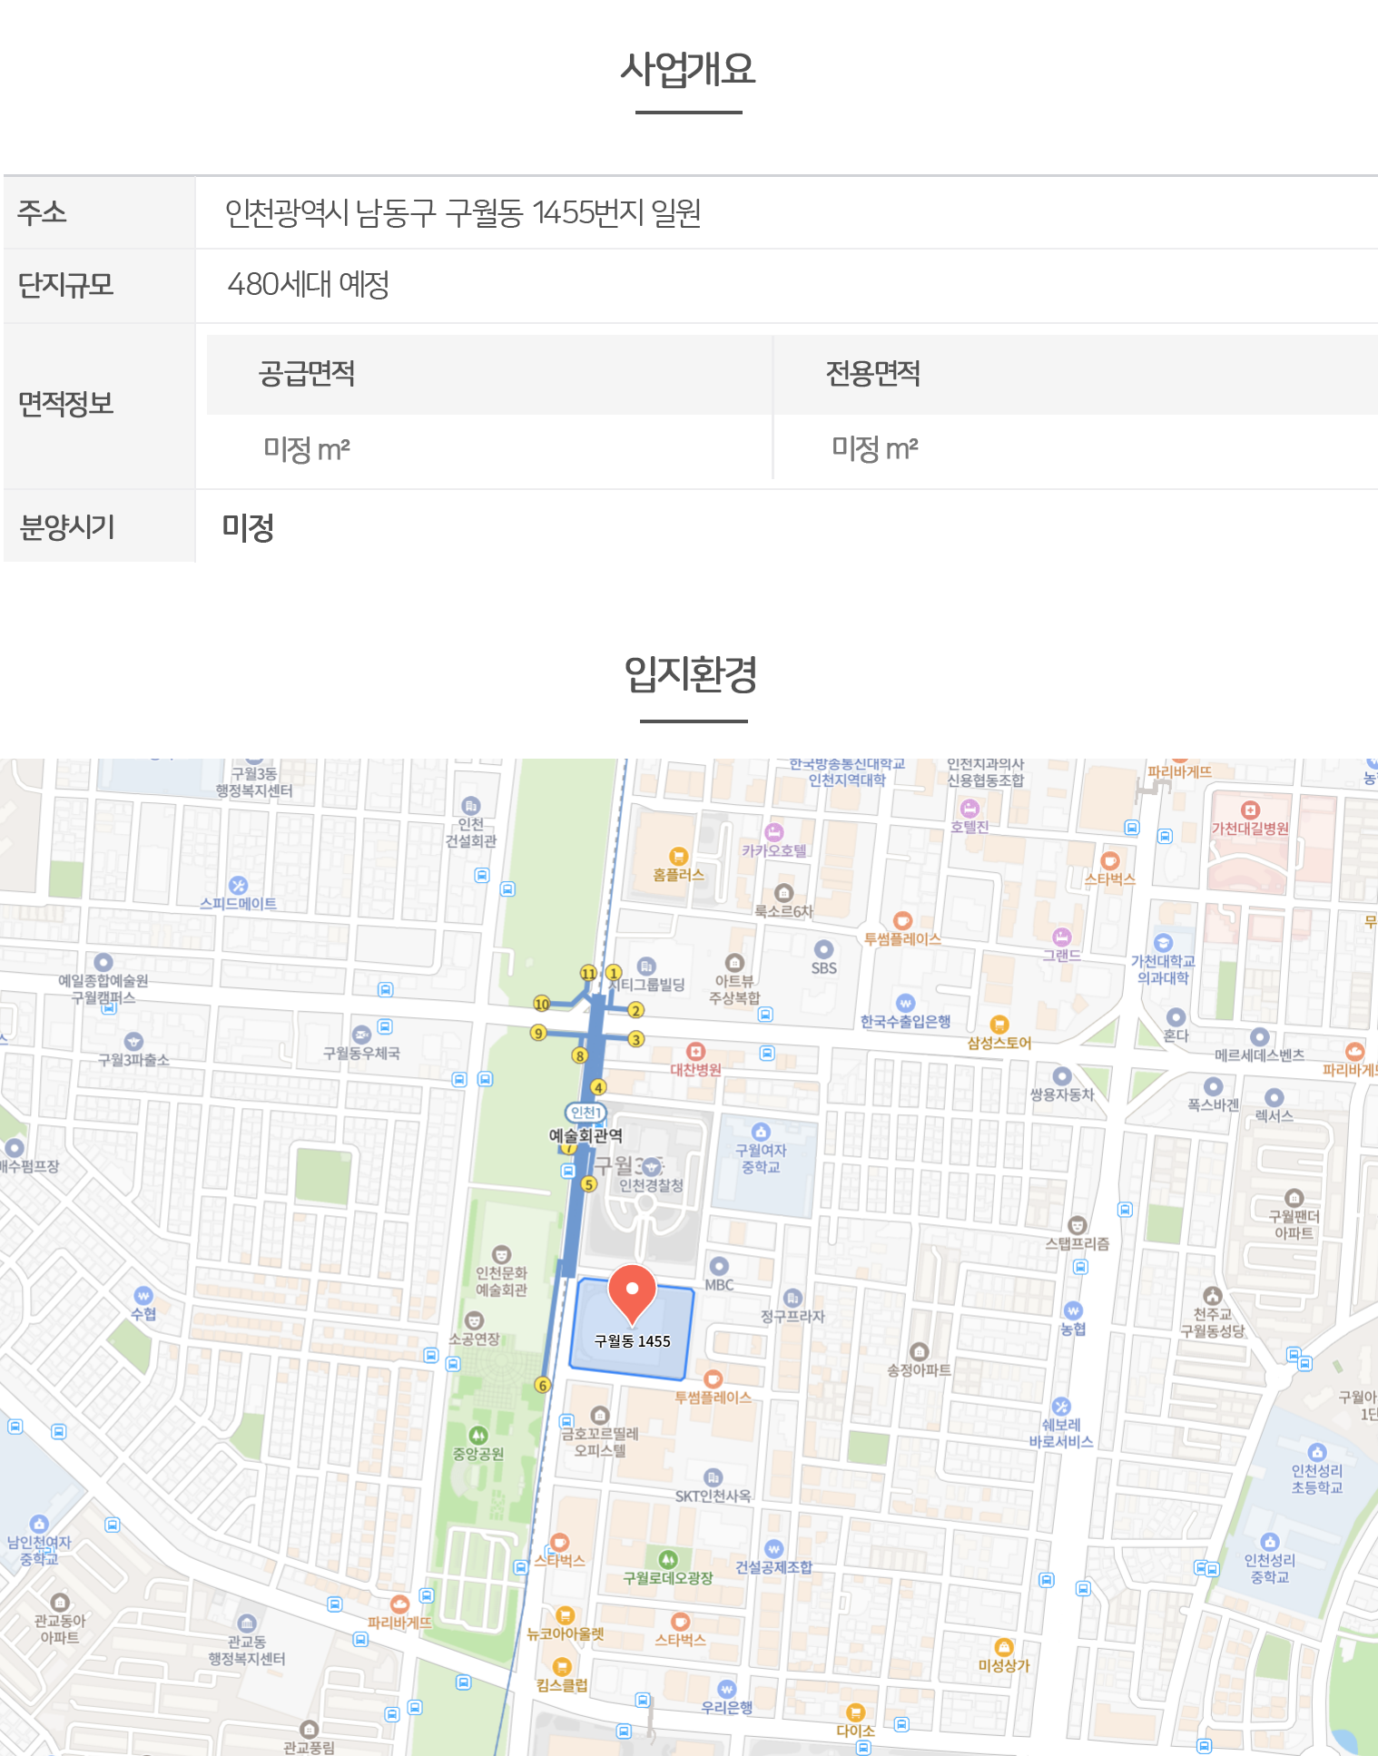Click the 킴스클럽 shopping icon
The image size is (1378, 1756).
coord(562,1667)
